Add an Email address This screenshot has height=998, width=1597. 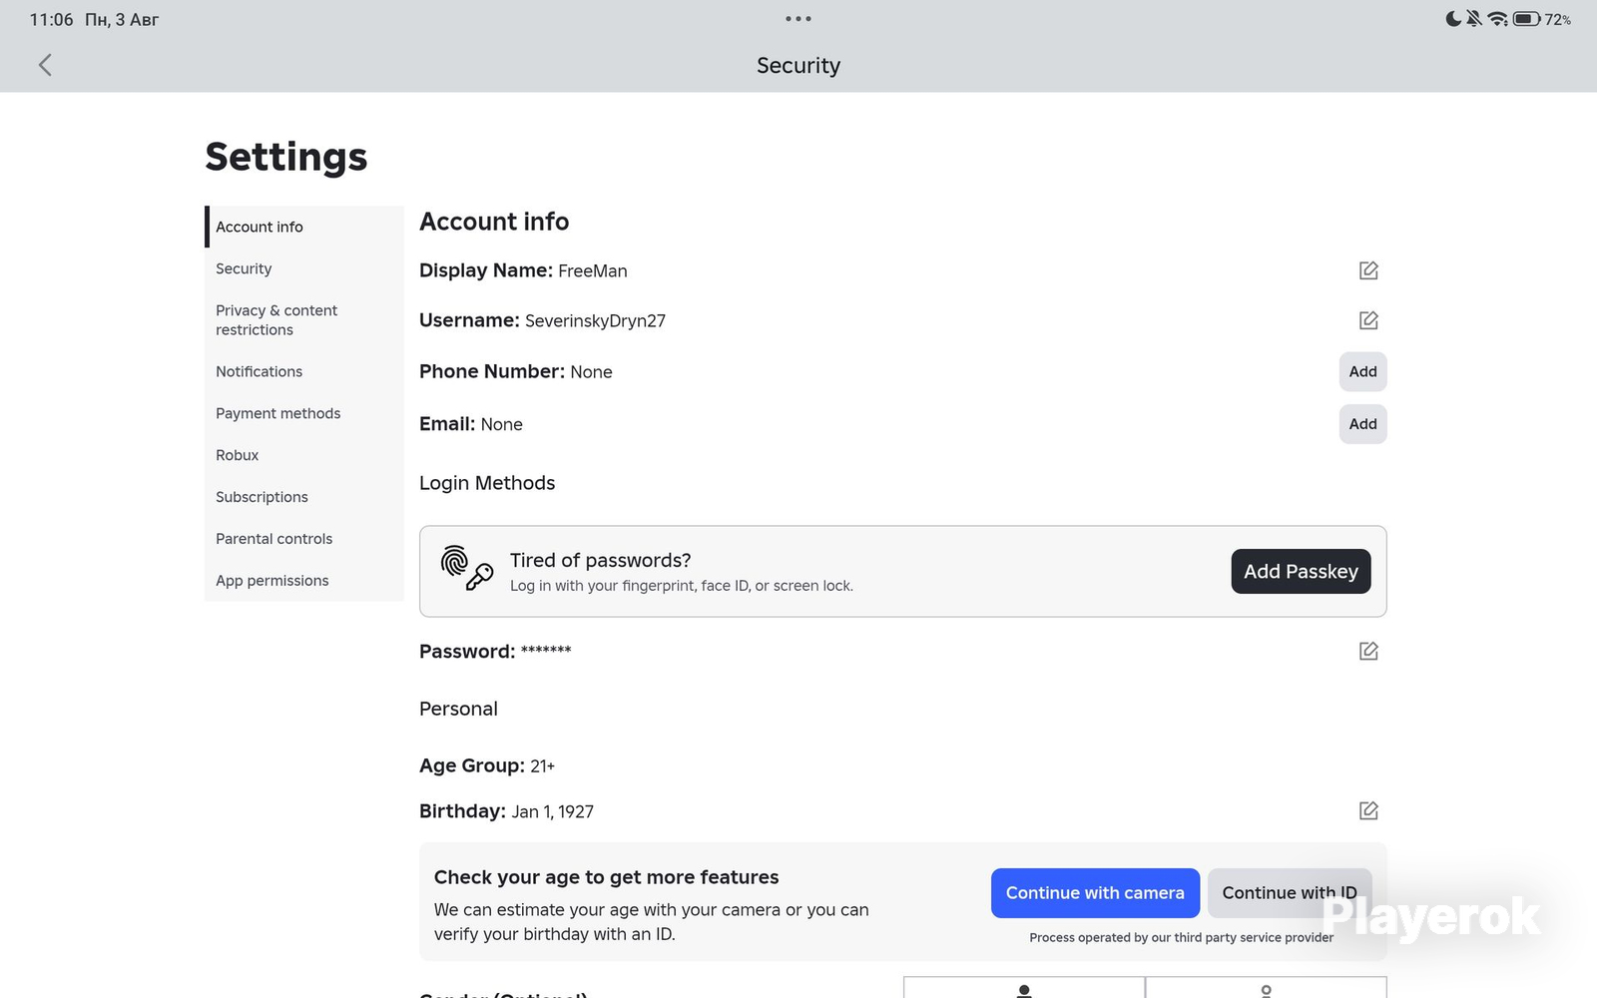[x=1362, y=424]
